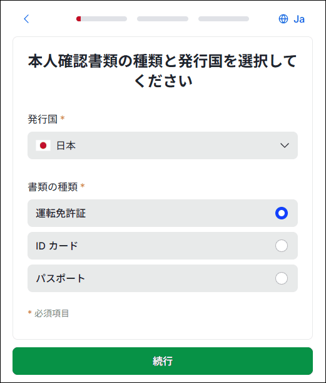Select the パスポート radio button

(x=282, y=278)
